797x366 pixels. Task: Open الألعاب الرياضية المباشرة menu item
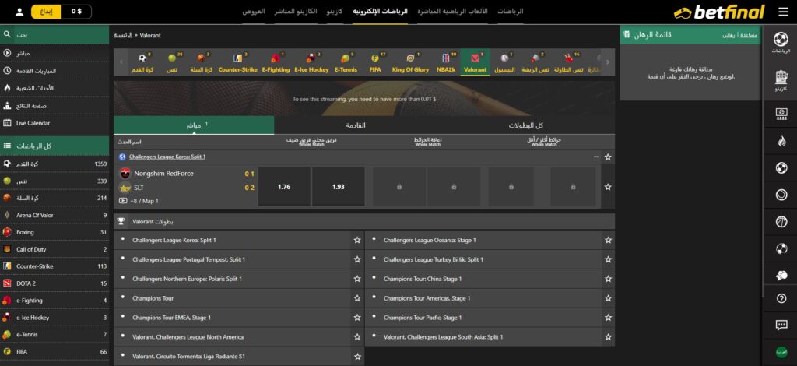(452, 11)
